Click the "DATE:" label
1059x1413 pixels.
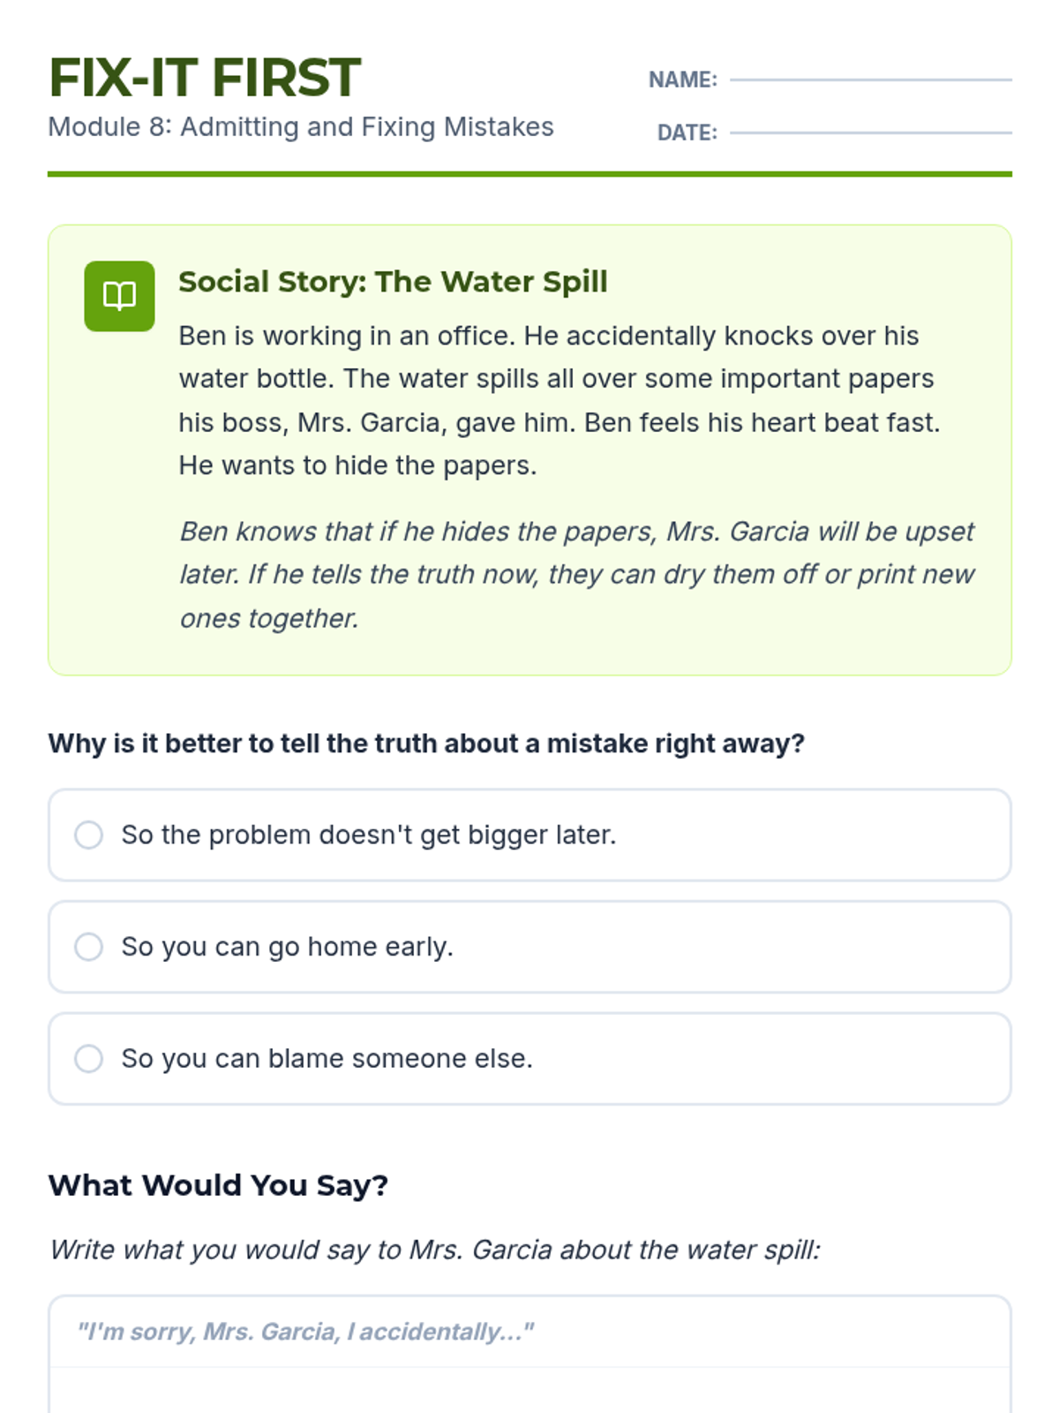pos(687,132)
